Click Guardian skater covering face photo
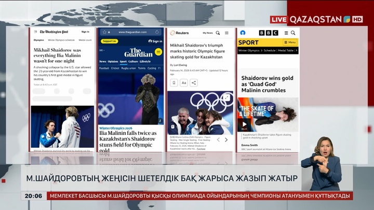374x210 pixels. (131, 99)
